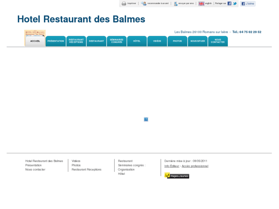Viewport: 279px width, 209px height.
Task: Click envoyer par sms link
Action: click(186, 3)
